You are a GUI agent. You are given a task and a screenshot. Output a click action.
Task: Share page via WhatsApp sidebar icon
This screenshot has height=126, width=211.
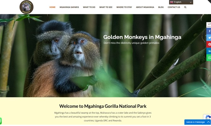point(209,58)
